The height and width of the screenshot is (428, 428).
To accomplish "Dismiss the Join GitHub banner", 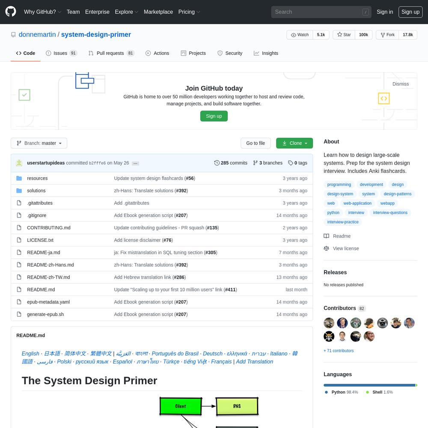I will coord(401,84).
